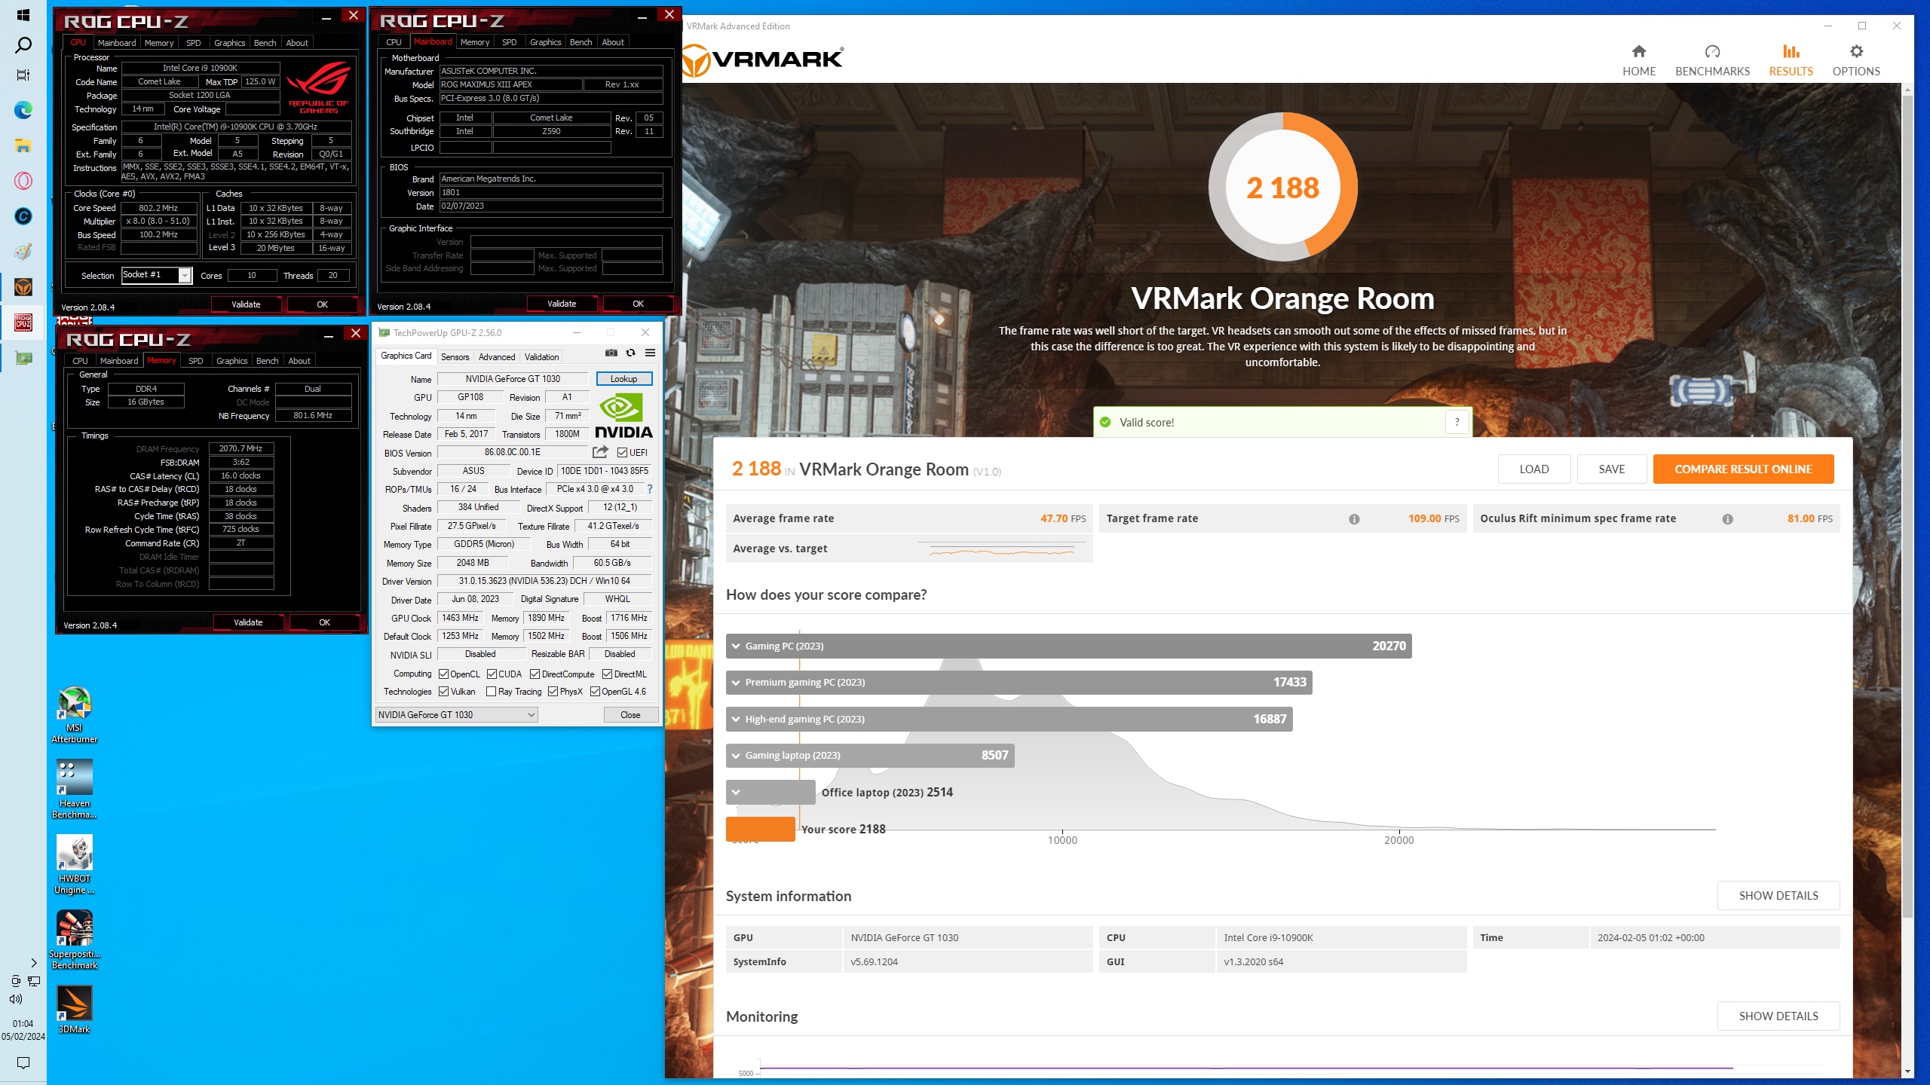This screenshot has width=1930, height=1085.
Task: Click the LOAD button in VRMark
Action: 1533,469
